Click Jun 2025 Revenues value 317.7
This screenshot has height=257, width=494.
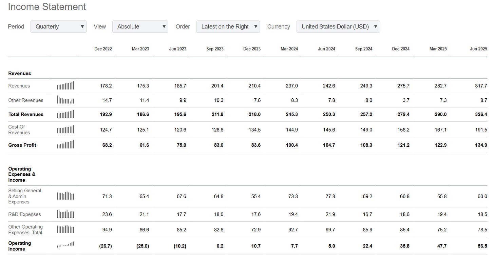(481, 86)
